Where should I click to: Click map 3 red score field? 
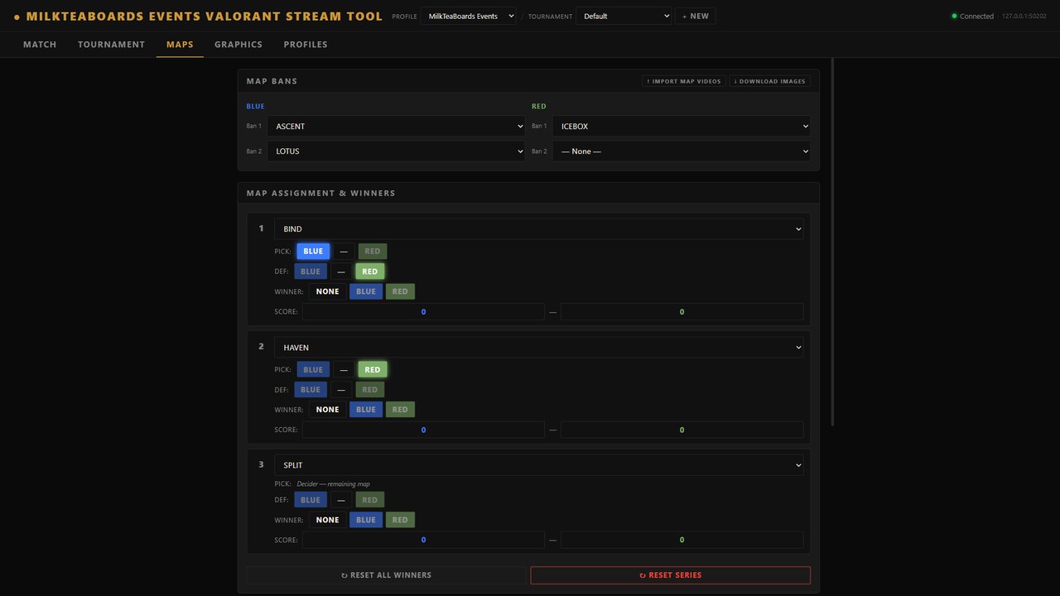(x=682, y=541)
